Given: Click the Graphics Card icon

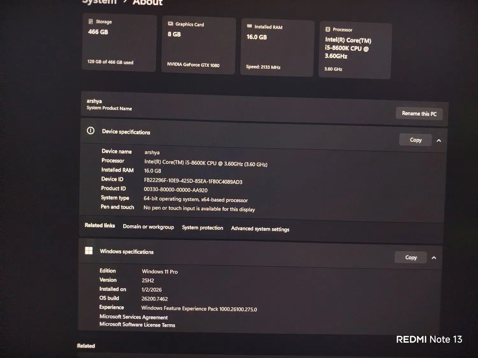Looking at the screenshot, I should [x=170, y=24].
